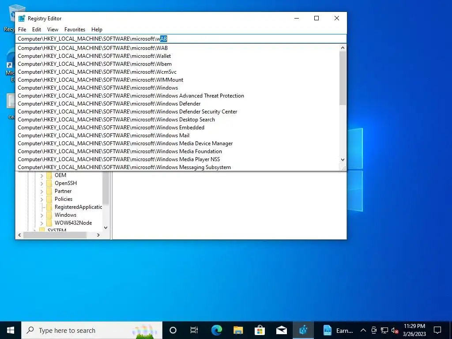Open the View menu
The image size is (452, 339).
[x=53, y=30]
